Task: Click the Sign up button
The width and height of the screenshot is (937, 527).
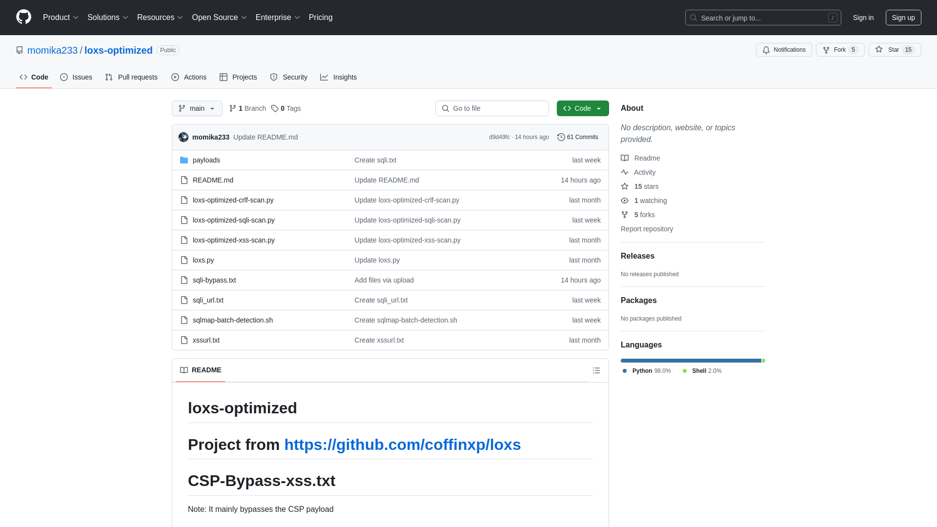Action: [903, 18]
